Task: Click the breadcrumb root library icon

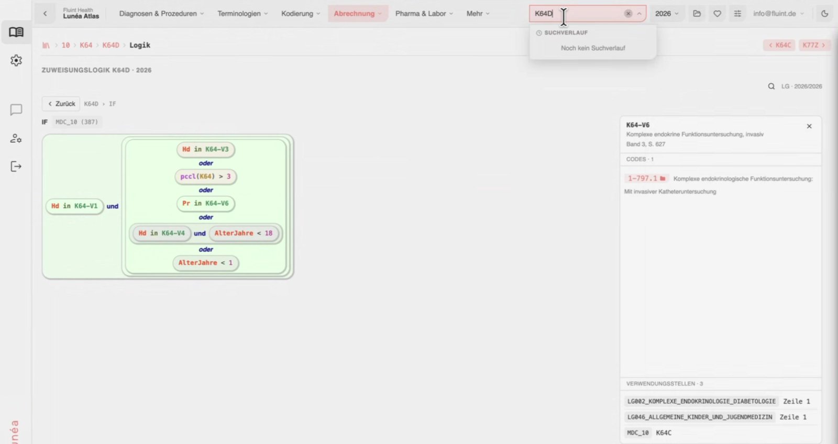Action: [x=46, y=46]
